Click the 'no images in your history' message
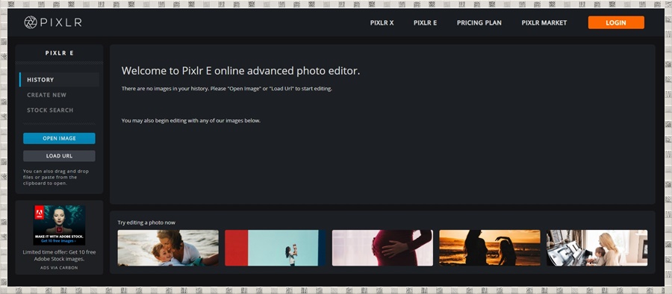 (x=227, y=89)
